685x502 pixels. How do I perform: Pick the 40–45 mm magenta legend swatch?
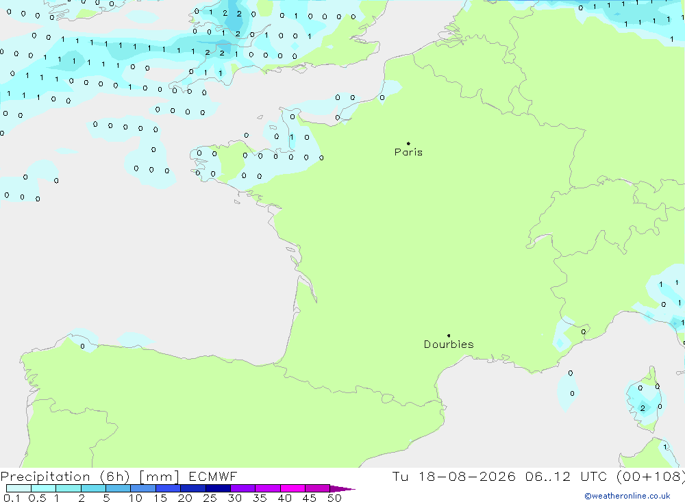(292, 488)
